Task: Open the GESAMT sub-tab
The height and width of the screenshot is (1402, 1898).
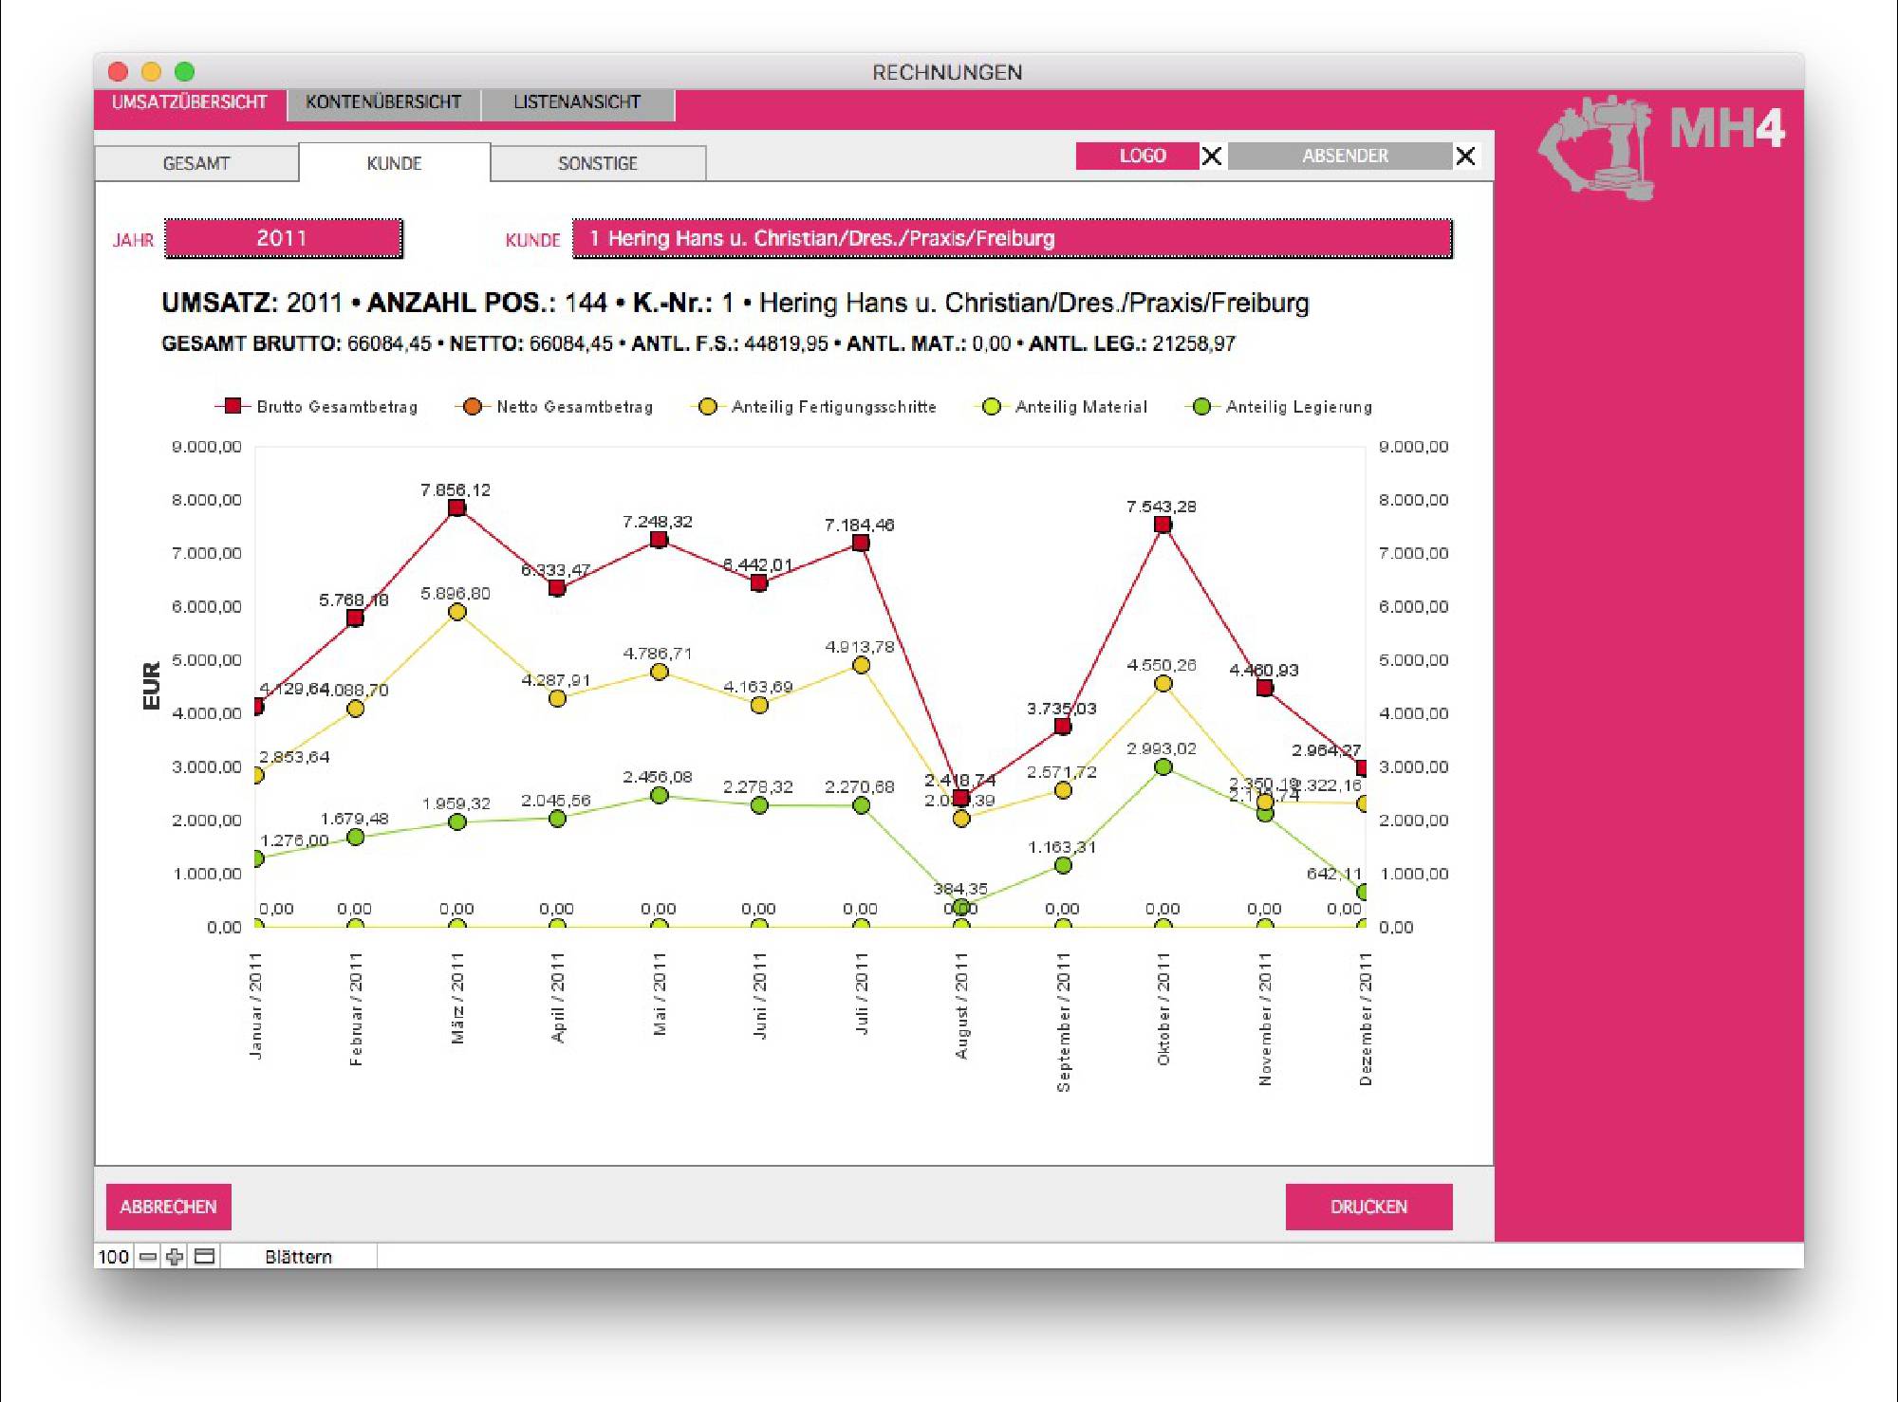Action: tap(196, 163)
